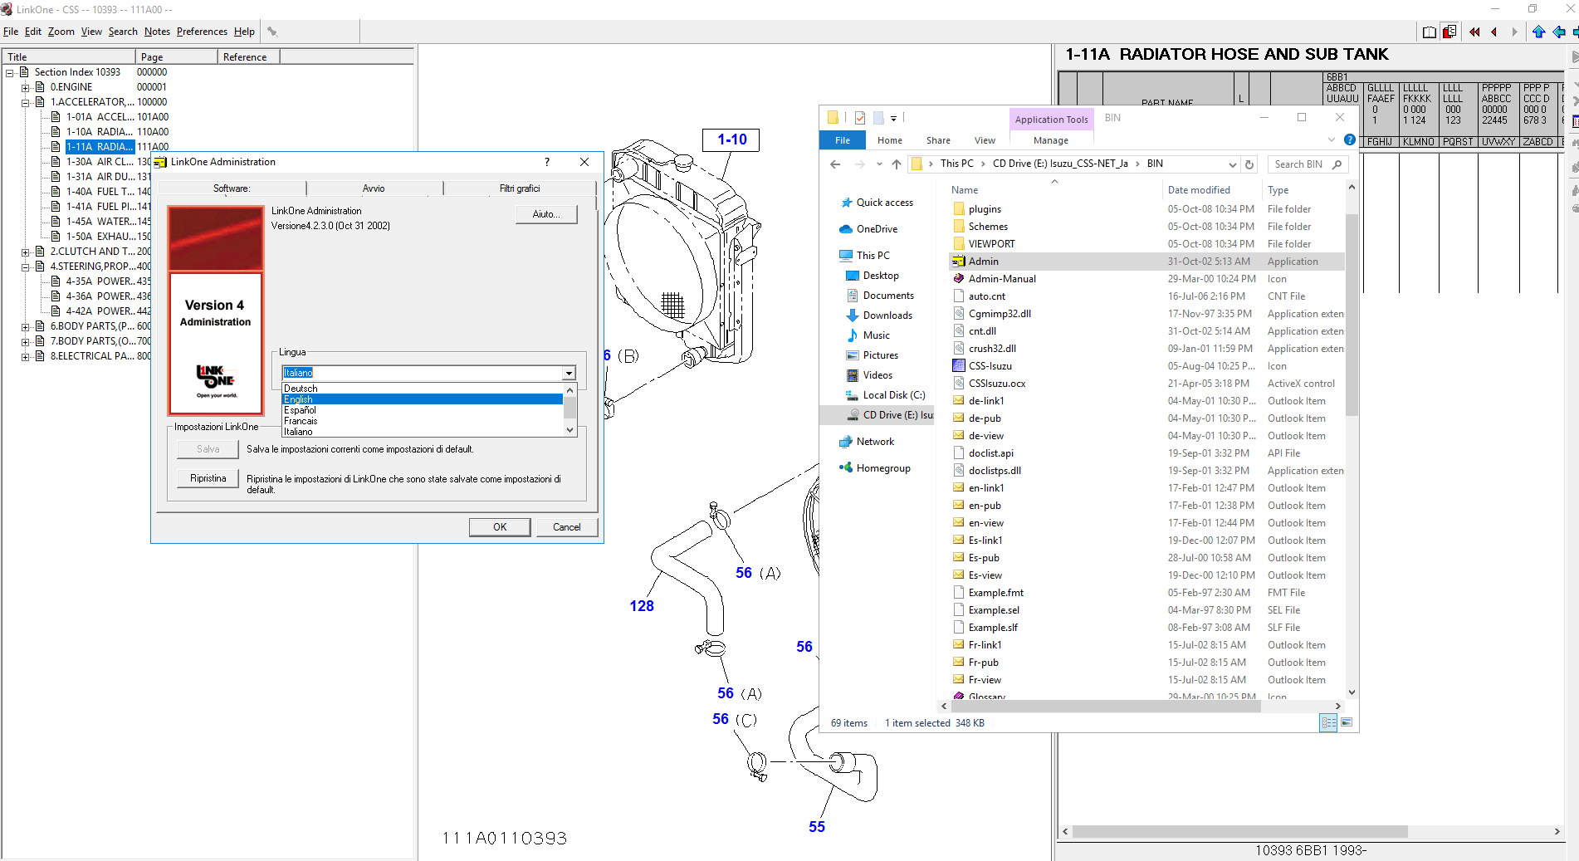This screenshot has width=1579, height=861.
Task: Click the parts list horizontal scrollbar thumb
Action: [1239, 831]
